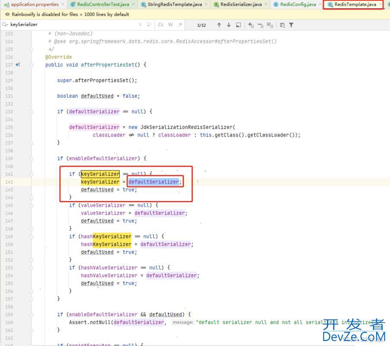This screenshot has width=390, height=346.
Task: Close the application.properties tab
Action: (63, 4)
